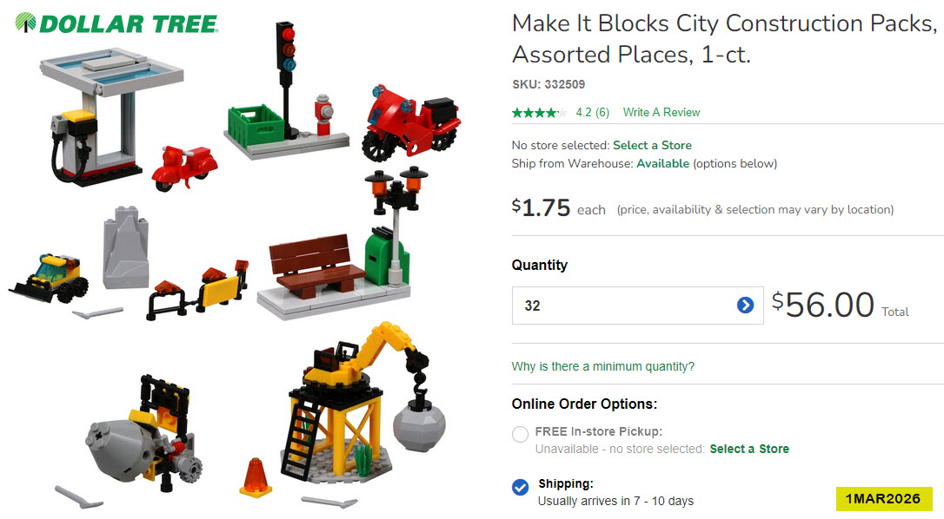Click the gas station pump set image
The height and width of the screenshot is (519, 944).
click(111, 116)
